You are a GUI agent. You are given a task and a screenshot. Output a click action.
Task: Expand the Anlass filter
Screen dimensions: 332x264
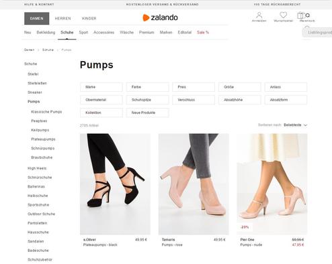pos(286,87)
